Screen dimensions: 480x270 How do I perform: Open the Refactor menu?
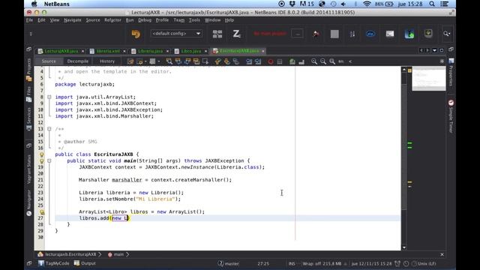[x=112, y=20]
